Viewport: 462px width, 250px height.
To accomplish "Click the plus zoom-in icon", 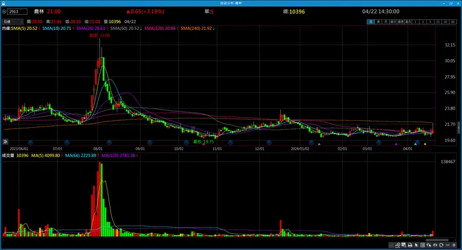I will [x=454, y=245].
